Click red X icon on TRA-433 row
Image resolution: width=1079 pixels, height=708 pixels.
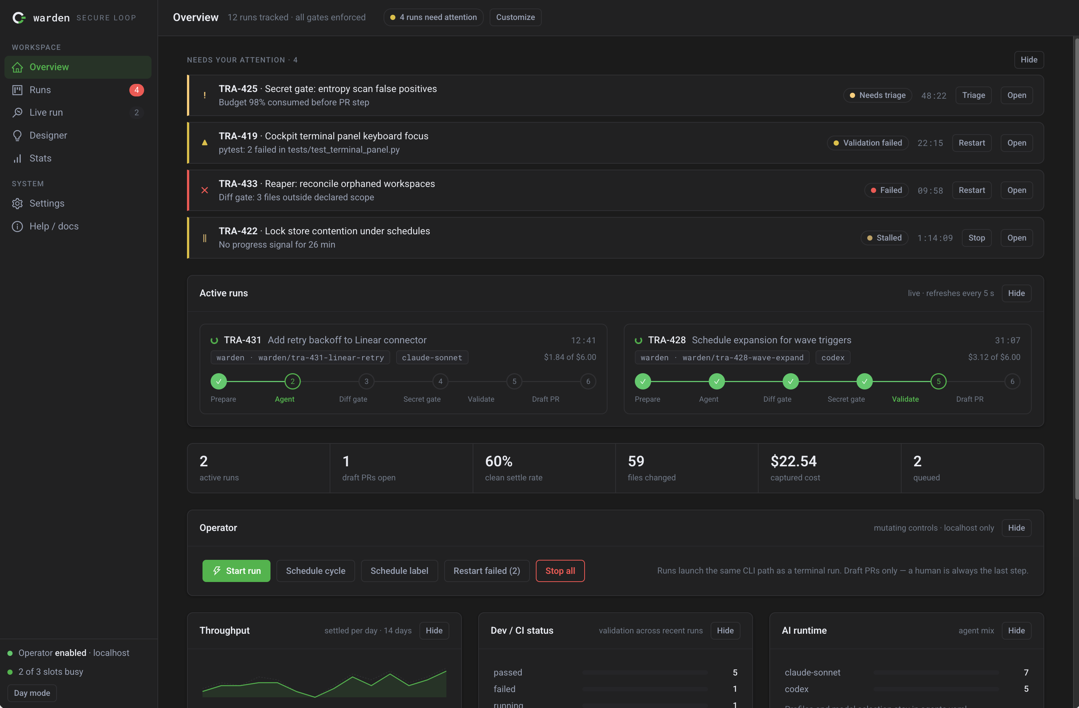coord(204,190)
